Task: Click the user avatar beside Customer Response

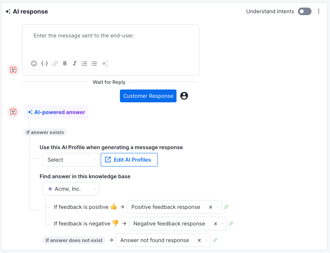Action: point(184,96)
